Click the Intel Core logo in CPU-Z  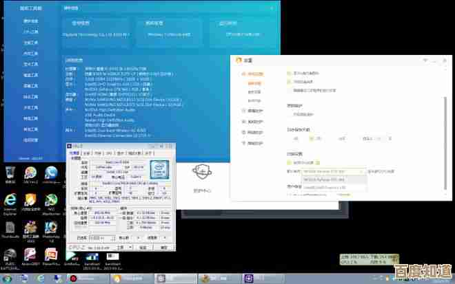pos(159,171)
